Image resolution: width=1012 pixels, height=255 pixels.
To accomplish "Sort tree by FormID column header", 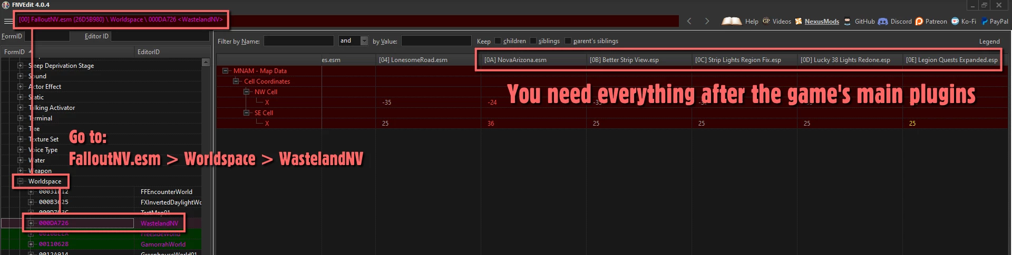I will pyautogui.click(x=67, y=52).
